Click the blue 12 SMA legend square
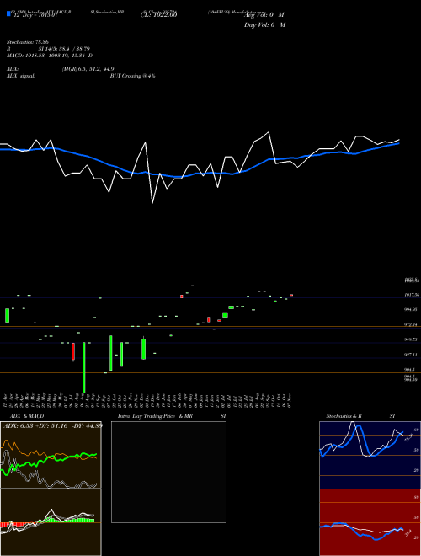421x556 pixels. 8,14
